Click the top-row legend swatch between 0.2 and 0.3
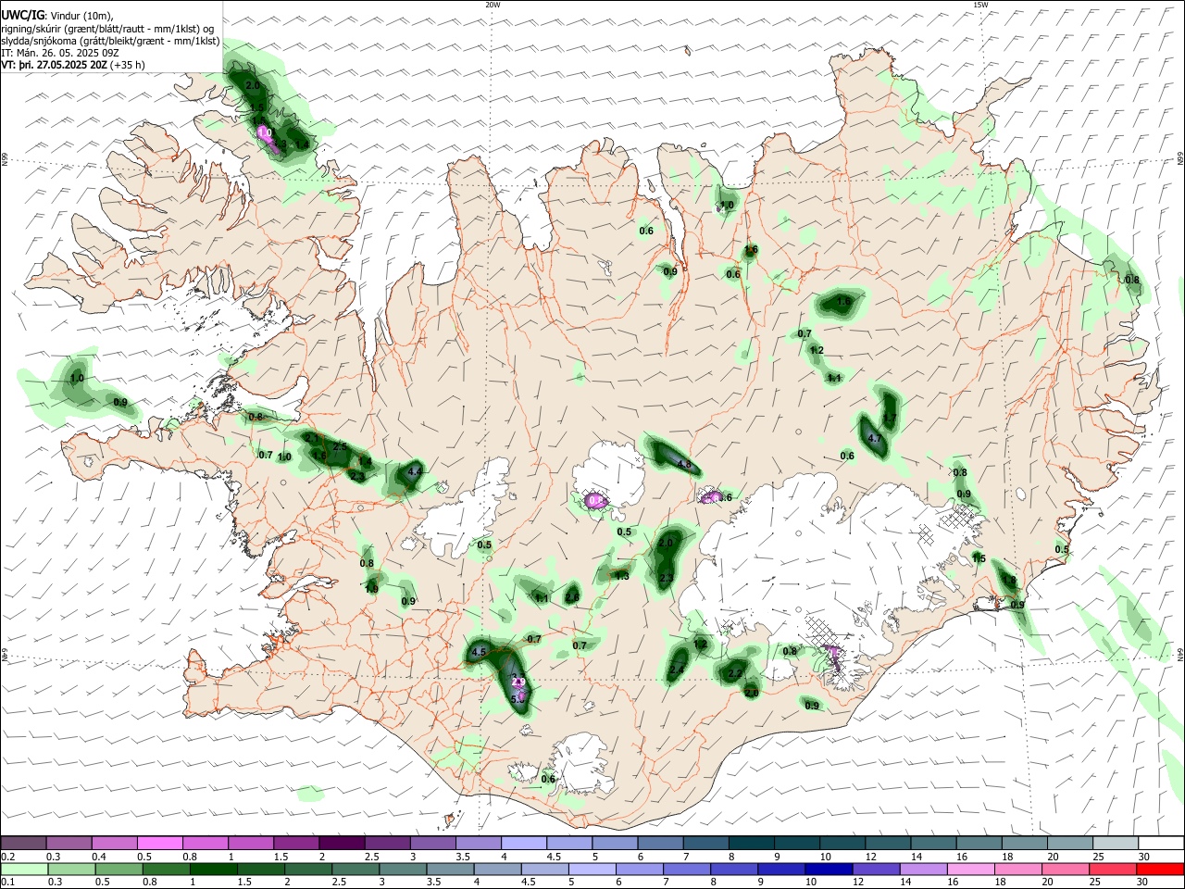1185x889 pixels. [x=23, y=843]
